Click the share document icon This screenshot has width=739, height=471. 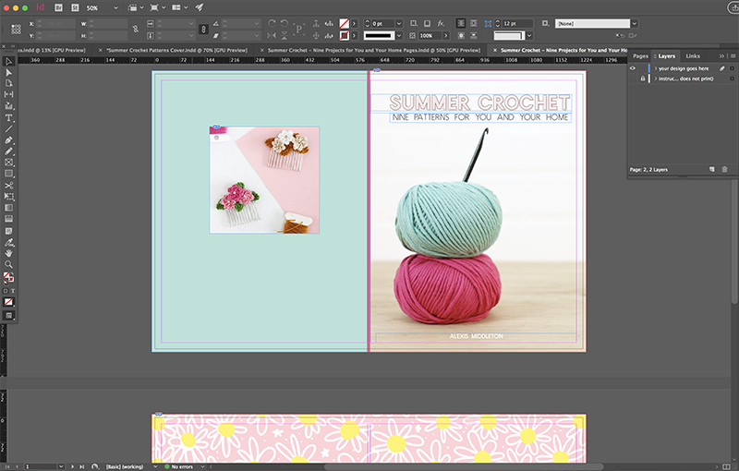(733, 7)
